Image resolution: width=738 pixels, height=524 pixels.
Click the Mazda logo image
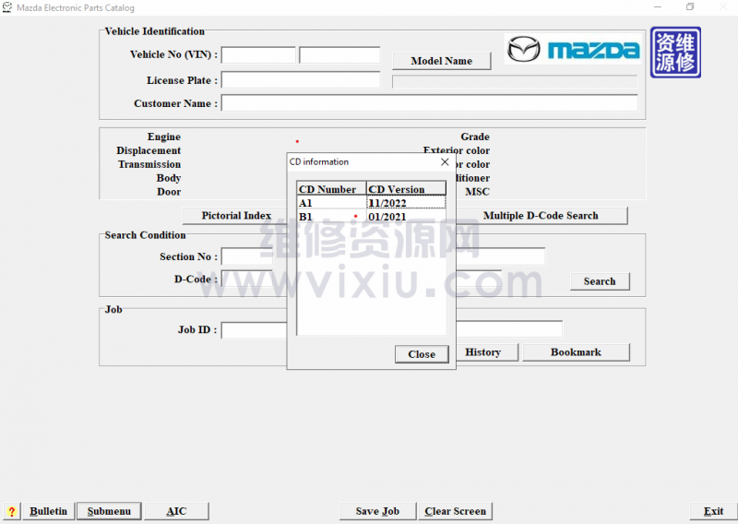(x=573, y=49)
